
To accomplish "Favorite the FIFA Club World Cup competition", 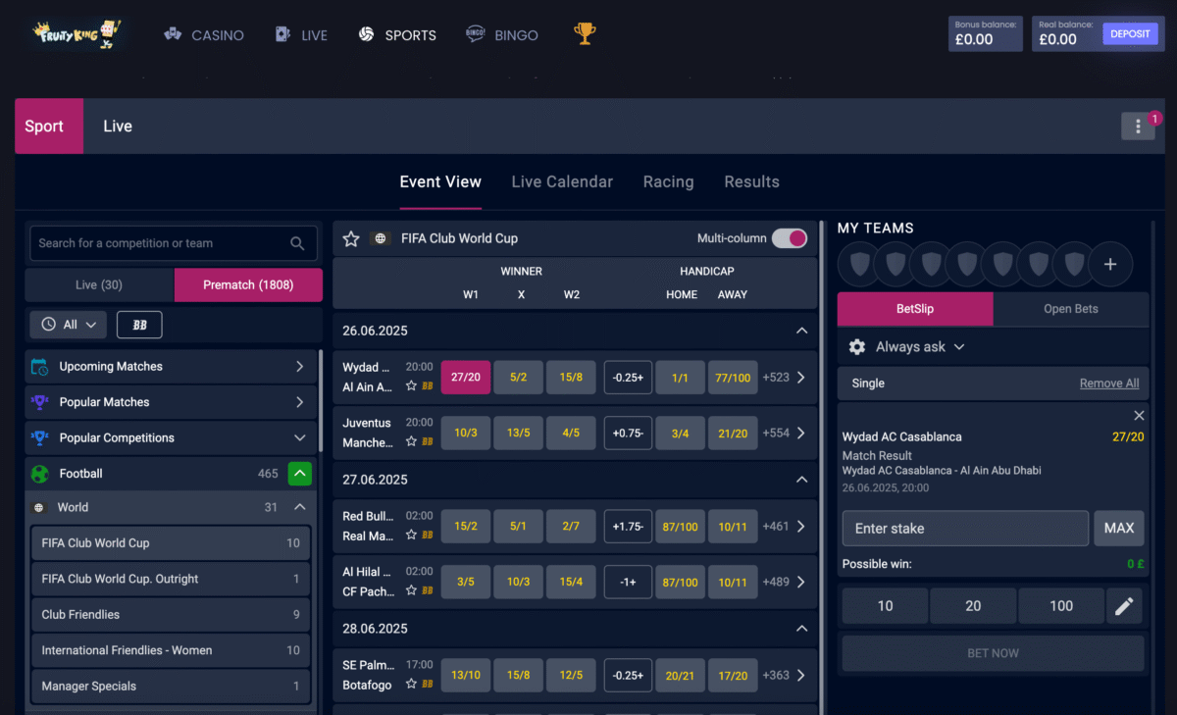I will pyautogui.click(x=351, y=238).
